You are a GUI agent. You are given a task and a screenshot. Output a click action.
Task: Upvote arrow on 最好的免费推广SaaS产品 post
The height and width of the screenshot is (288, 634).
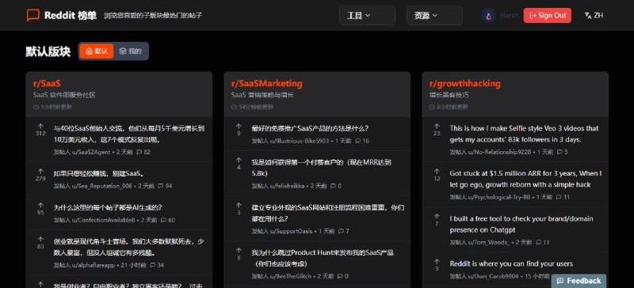pos(239,126)
